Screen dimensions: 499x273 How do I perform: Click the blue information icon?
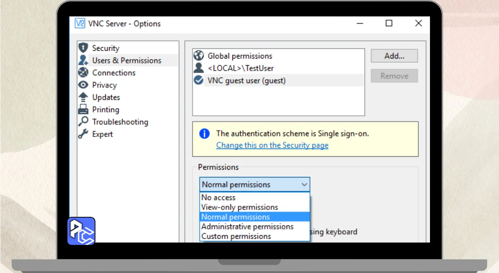(x=204, y=134)
